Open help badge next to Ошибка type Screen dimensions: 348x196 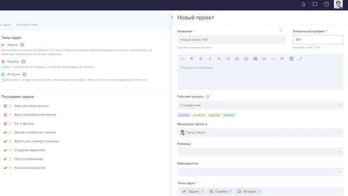(23, 62)
